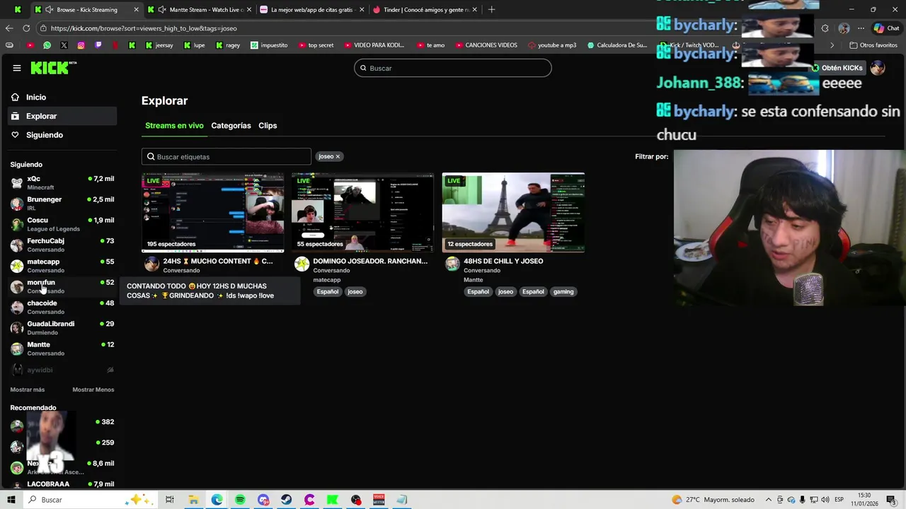Click offline aywidbi channel in sidebar
This screenshot has width=906, height=509.
pyautogui.click(x=62, y=370)
